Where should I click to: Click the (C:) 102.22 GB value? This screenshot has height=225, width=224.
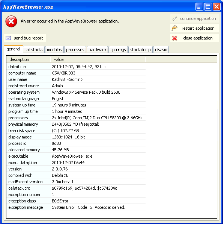pyautogui.click(x=65, y=131)
